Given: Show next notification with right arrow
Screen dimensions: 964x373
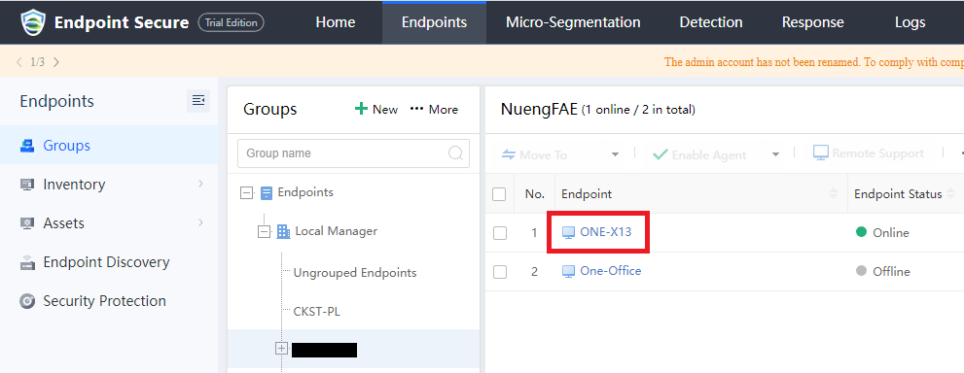Looking at the screenshot, I should click(x=56, y=62).
